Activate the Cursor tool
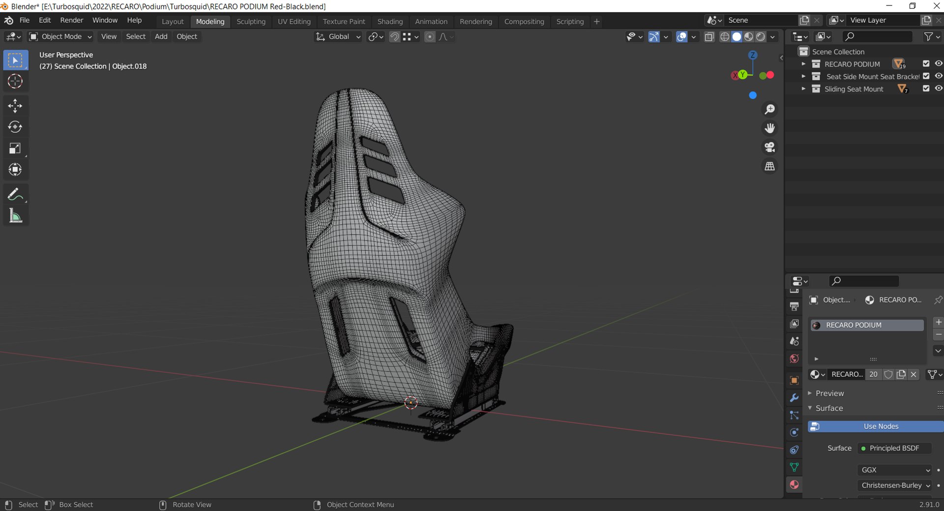The image size is (944, 511). 15,82
